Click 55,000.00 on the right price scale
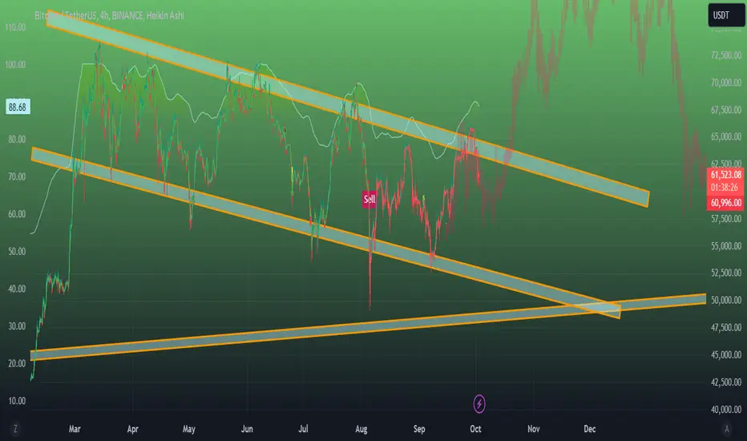 [726, 245]
